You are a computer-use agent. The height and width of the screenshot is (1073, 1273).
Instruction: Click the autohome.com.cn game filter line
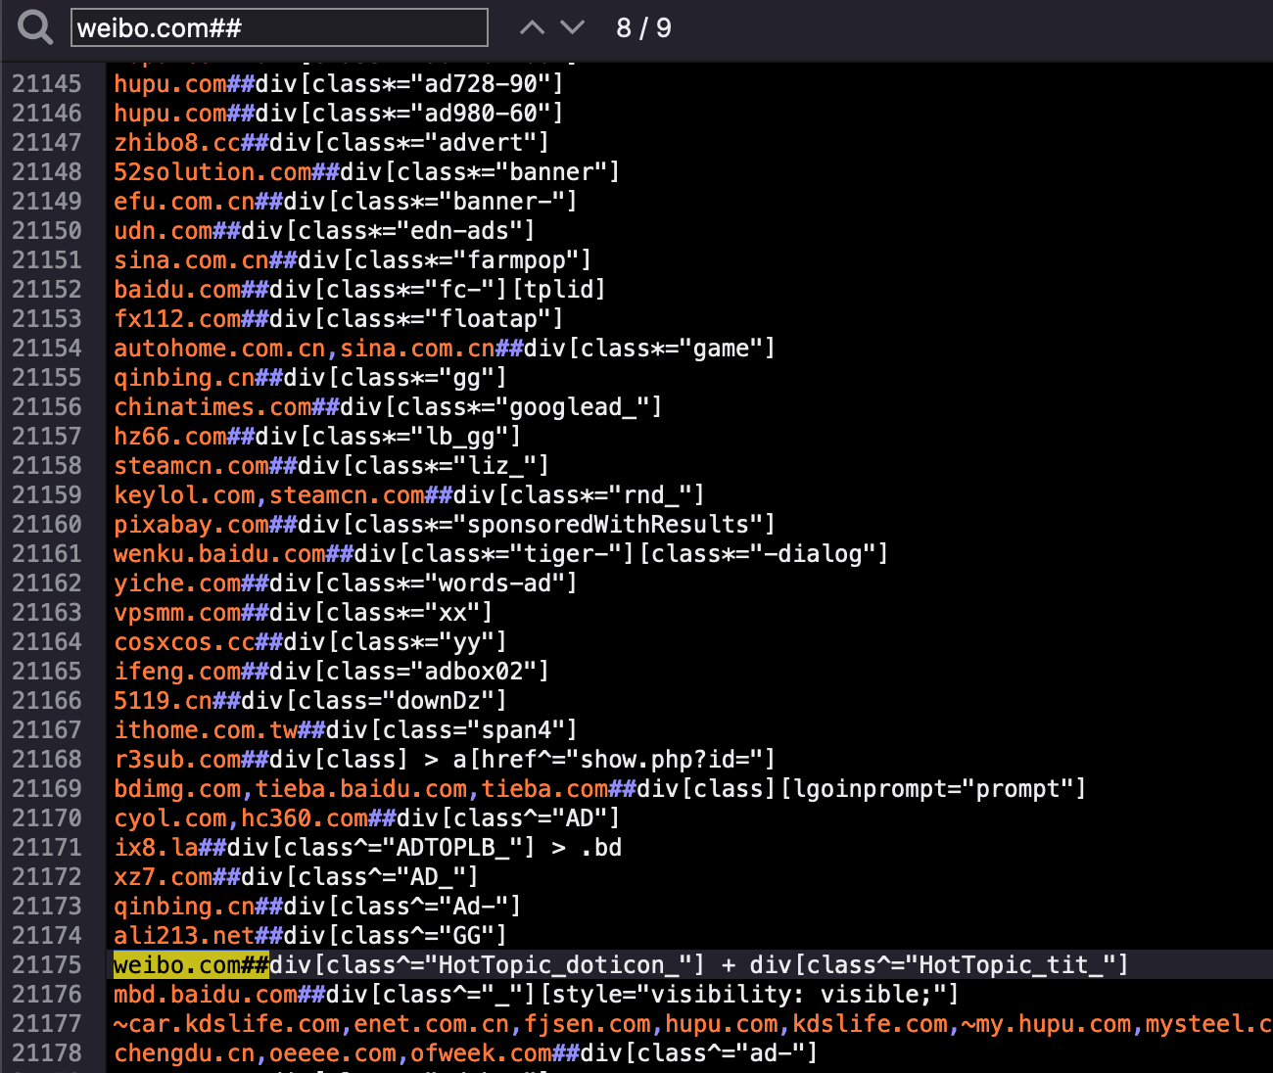pyautogui.click(x=445, y=348)
